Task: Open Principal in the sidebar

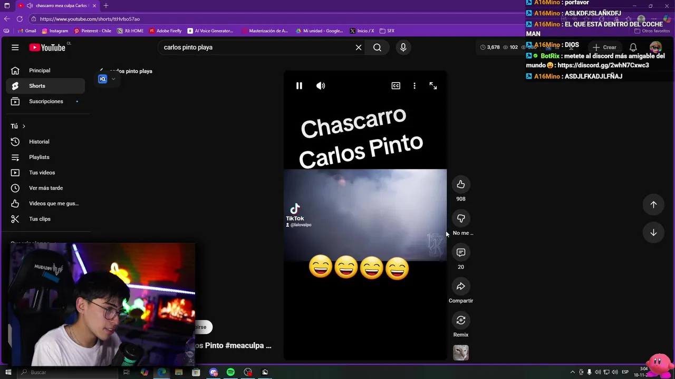Action: coord(45,71)
